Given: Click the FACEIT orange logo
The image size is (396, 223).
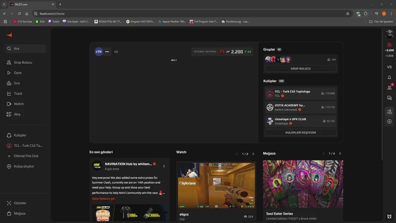Looking at the screenshot, I should pos(9,35).
